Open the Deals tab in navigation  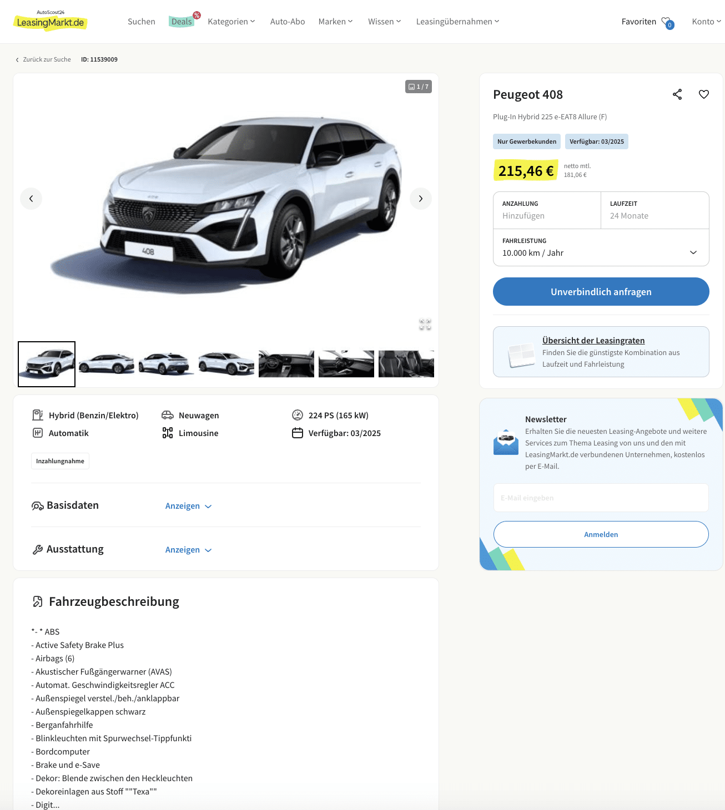point(182,22)
